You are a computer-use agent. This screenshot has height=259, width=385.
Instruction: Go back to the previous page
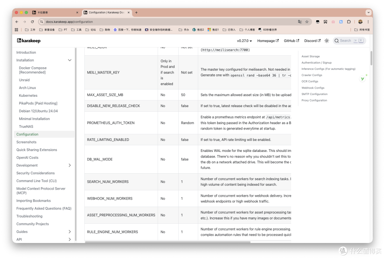pyautogui.click(x=17, y=22)
